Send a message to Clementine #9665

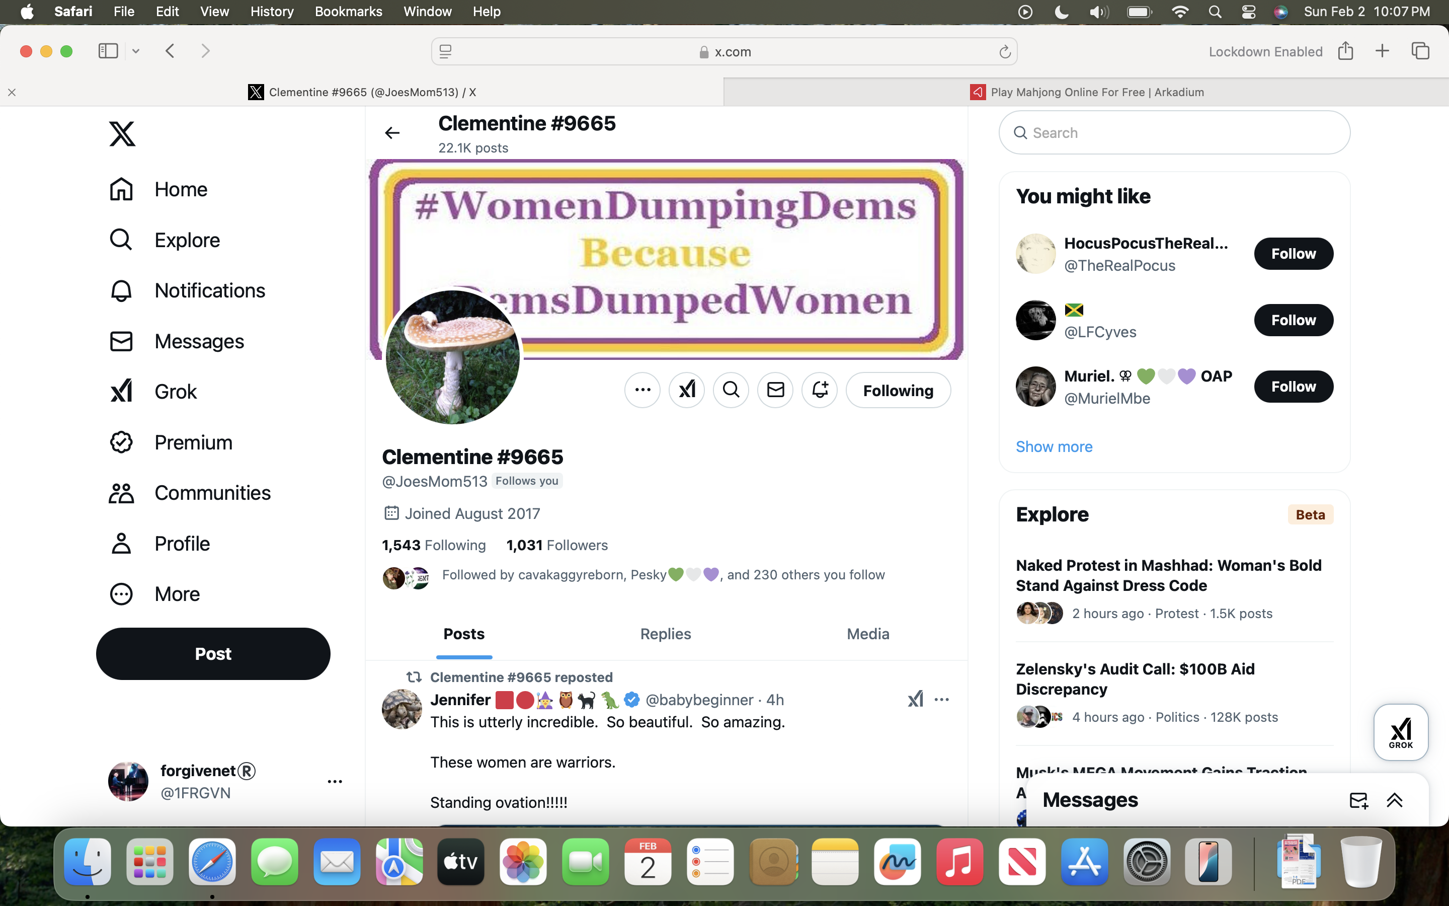pyautogui.click(x=775, y=390)
